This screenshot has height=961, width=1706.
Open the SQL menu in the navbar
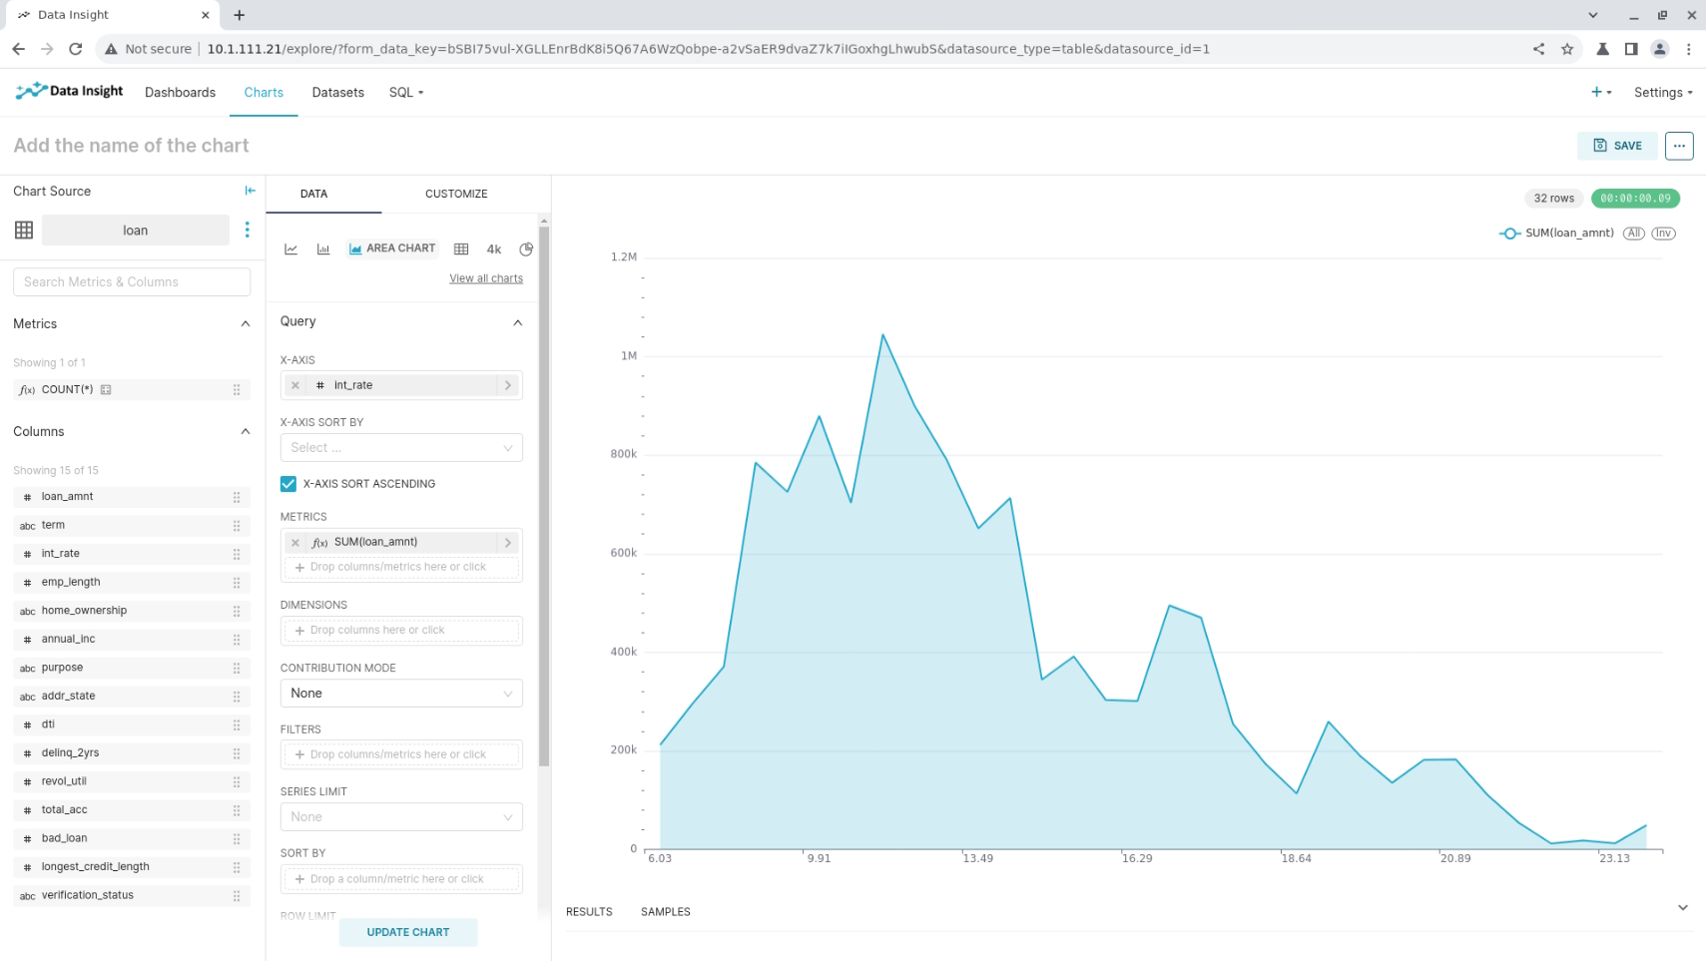tap(405, 92)
